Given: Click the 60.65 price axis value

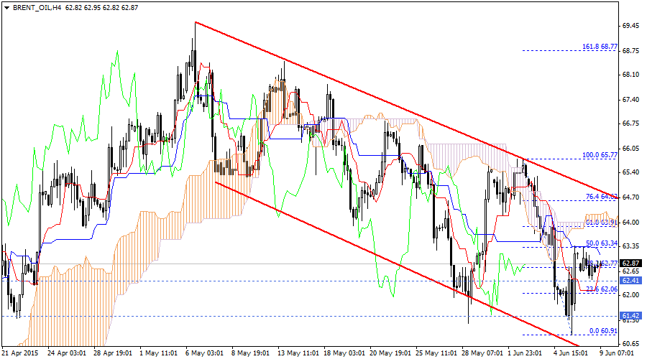Looking at the screenshot, I should click(630, 343).
